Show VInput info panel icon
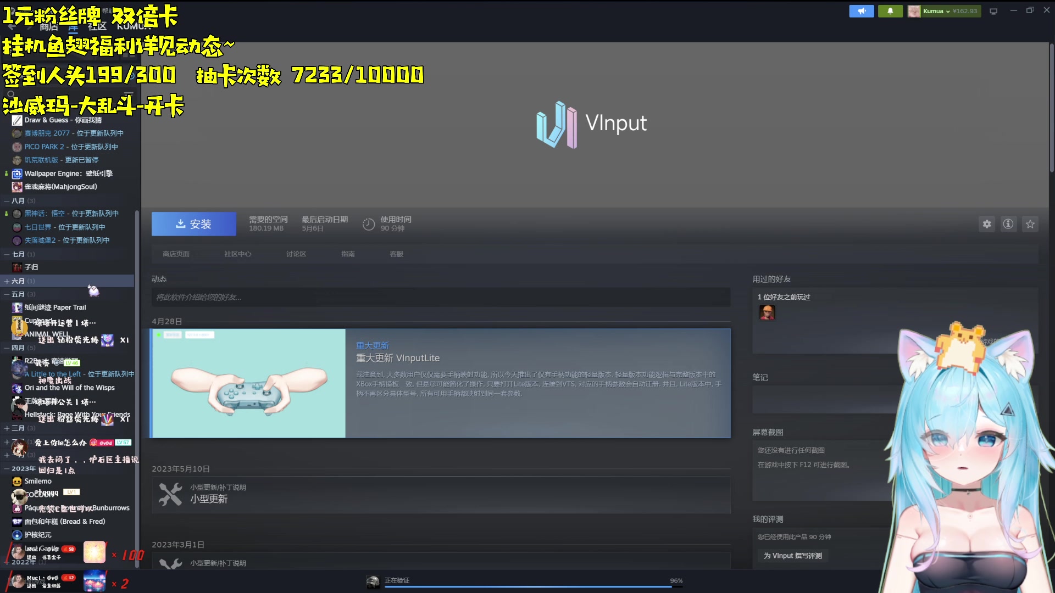The height and width of the screenshot is (593, 1055). [1008, 224]
